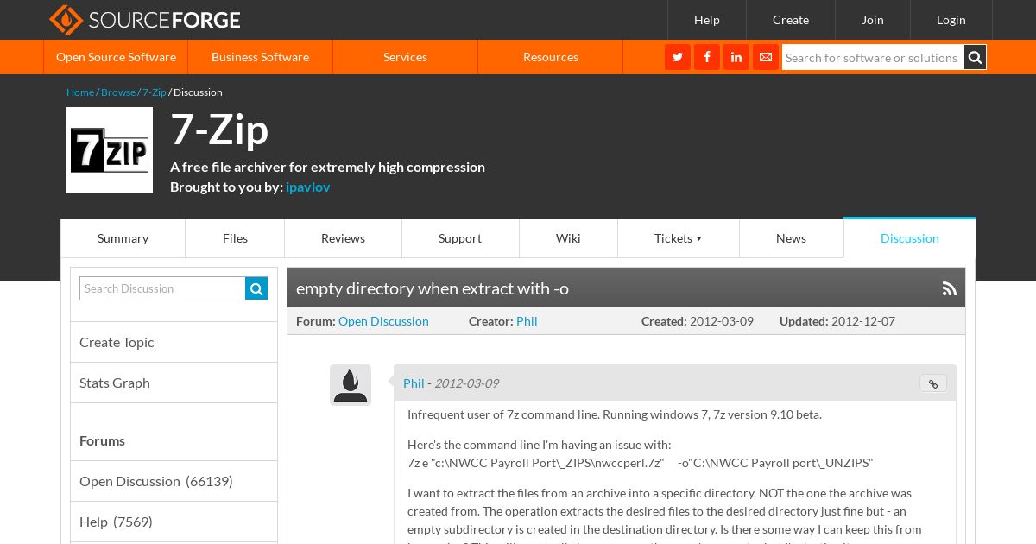Switch to the News tab
Screen dimensions: 1036x544
coord(791,238)
